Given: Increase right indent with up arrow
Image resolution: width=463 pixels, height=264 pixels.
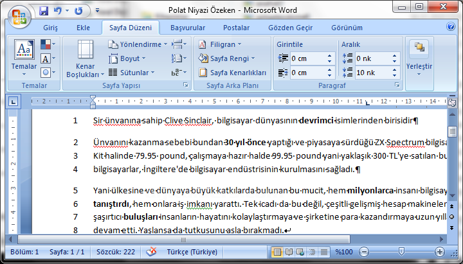Looking at the screenshot, I should coord(329,70).
